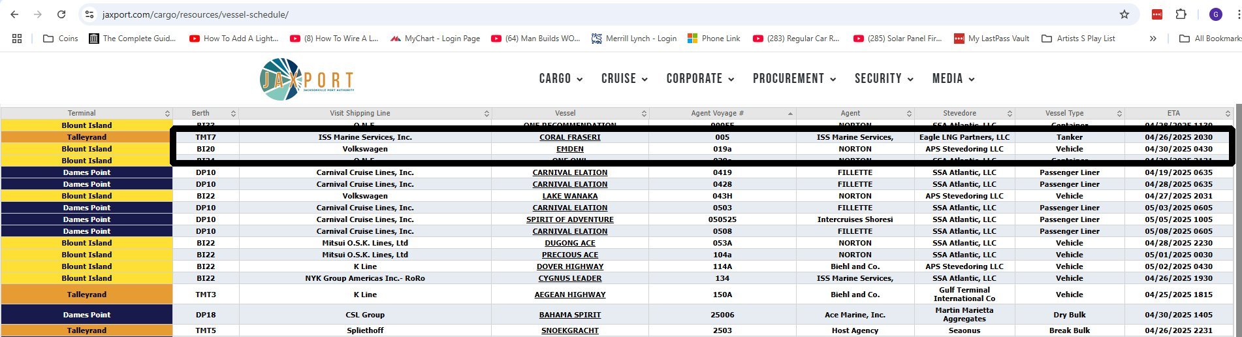This screenshot has height=337, width=1242.
Task: Open the apps grid in bookmarks bar
Action: [x=17, y=39]
